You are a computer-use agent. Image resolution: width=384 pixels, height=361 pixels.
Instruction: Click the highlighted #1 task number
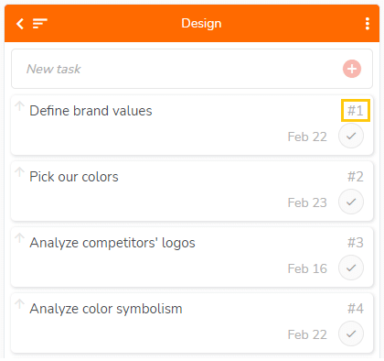(x=356, y=110)
